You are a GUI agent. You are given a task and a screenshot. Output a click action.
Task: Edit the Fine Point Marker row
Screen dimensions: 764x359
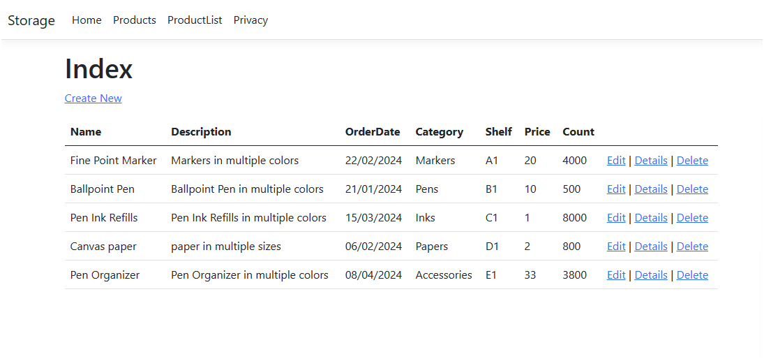tap(616, 161)
